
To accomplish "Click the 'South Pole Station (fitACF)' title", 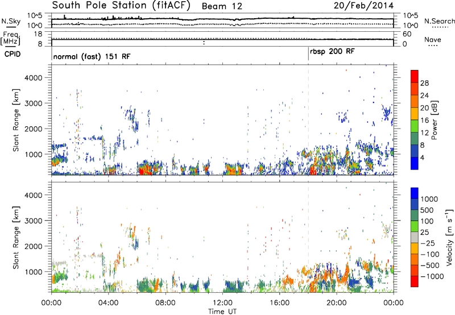I will tap(121, 6).
